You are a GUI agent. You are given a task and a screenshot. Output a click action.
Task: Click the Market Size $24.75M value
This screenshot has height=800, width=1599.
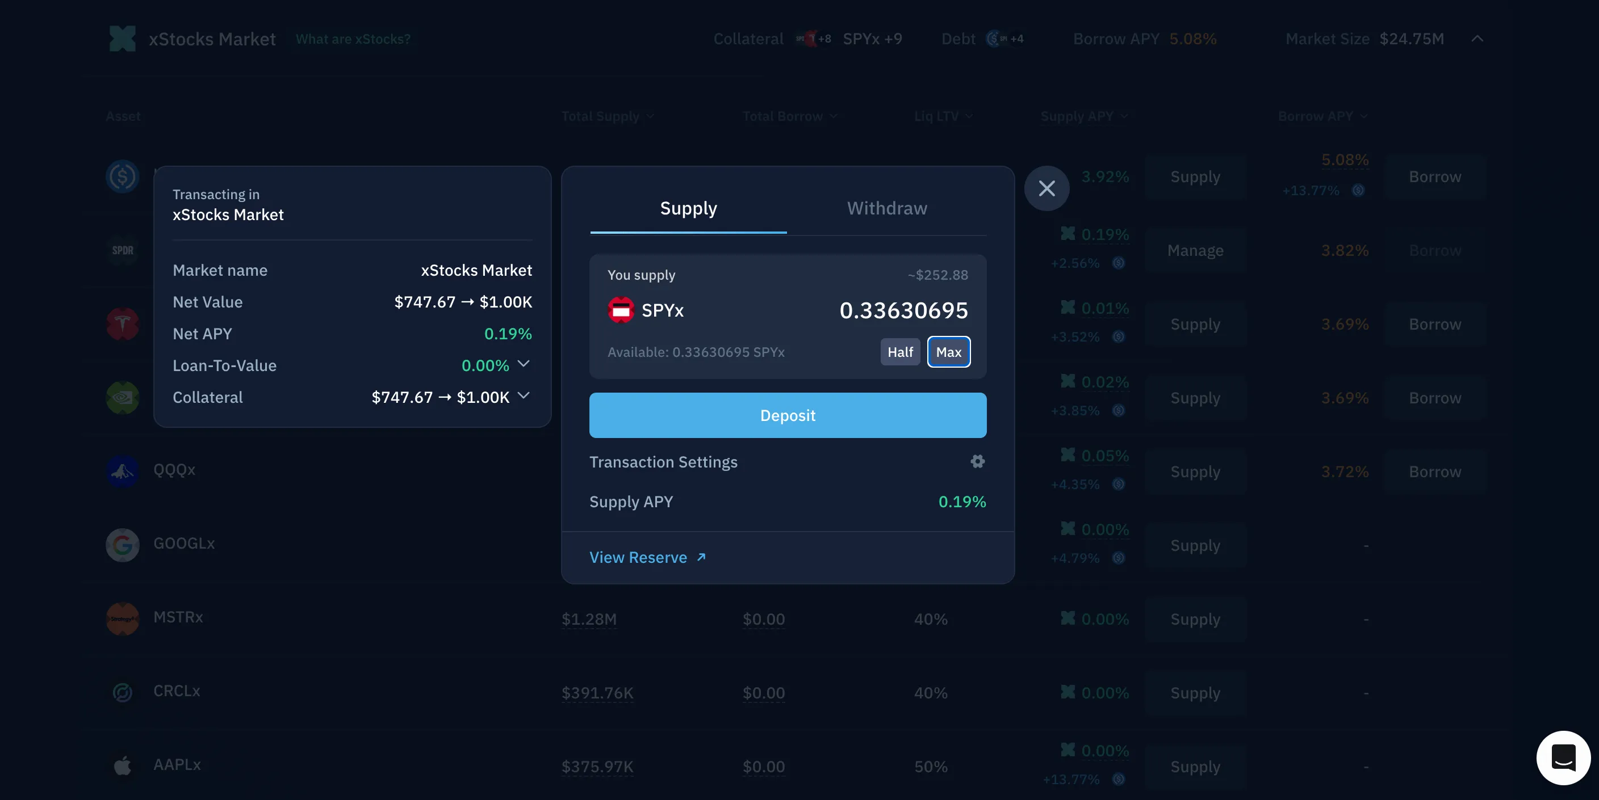pyautogui.click(x=1411, y=39)
